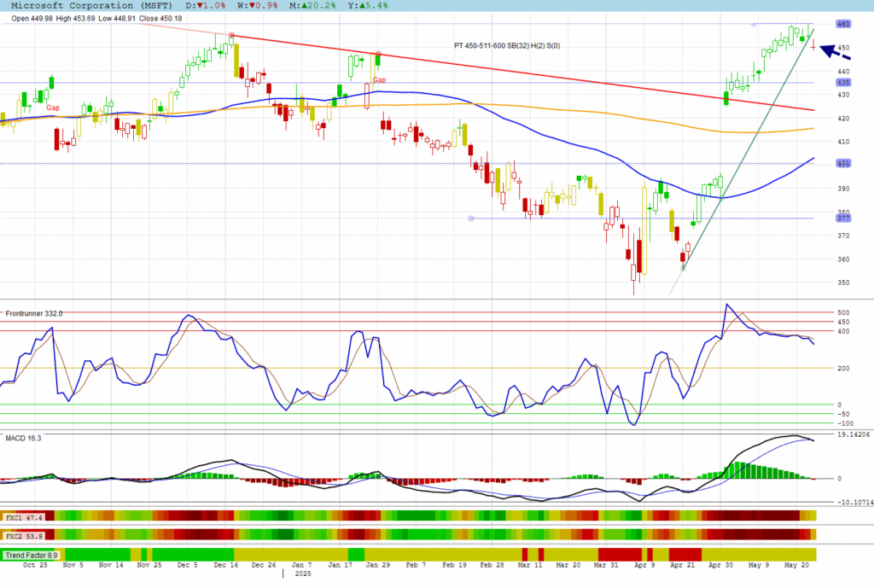This screenshot has height=588, width=874.
Task: Select the highlighted 435 price level tag
Action: pos(843,83)
